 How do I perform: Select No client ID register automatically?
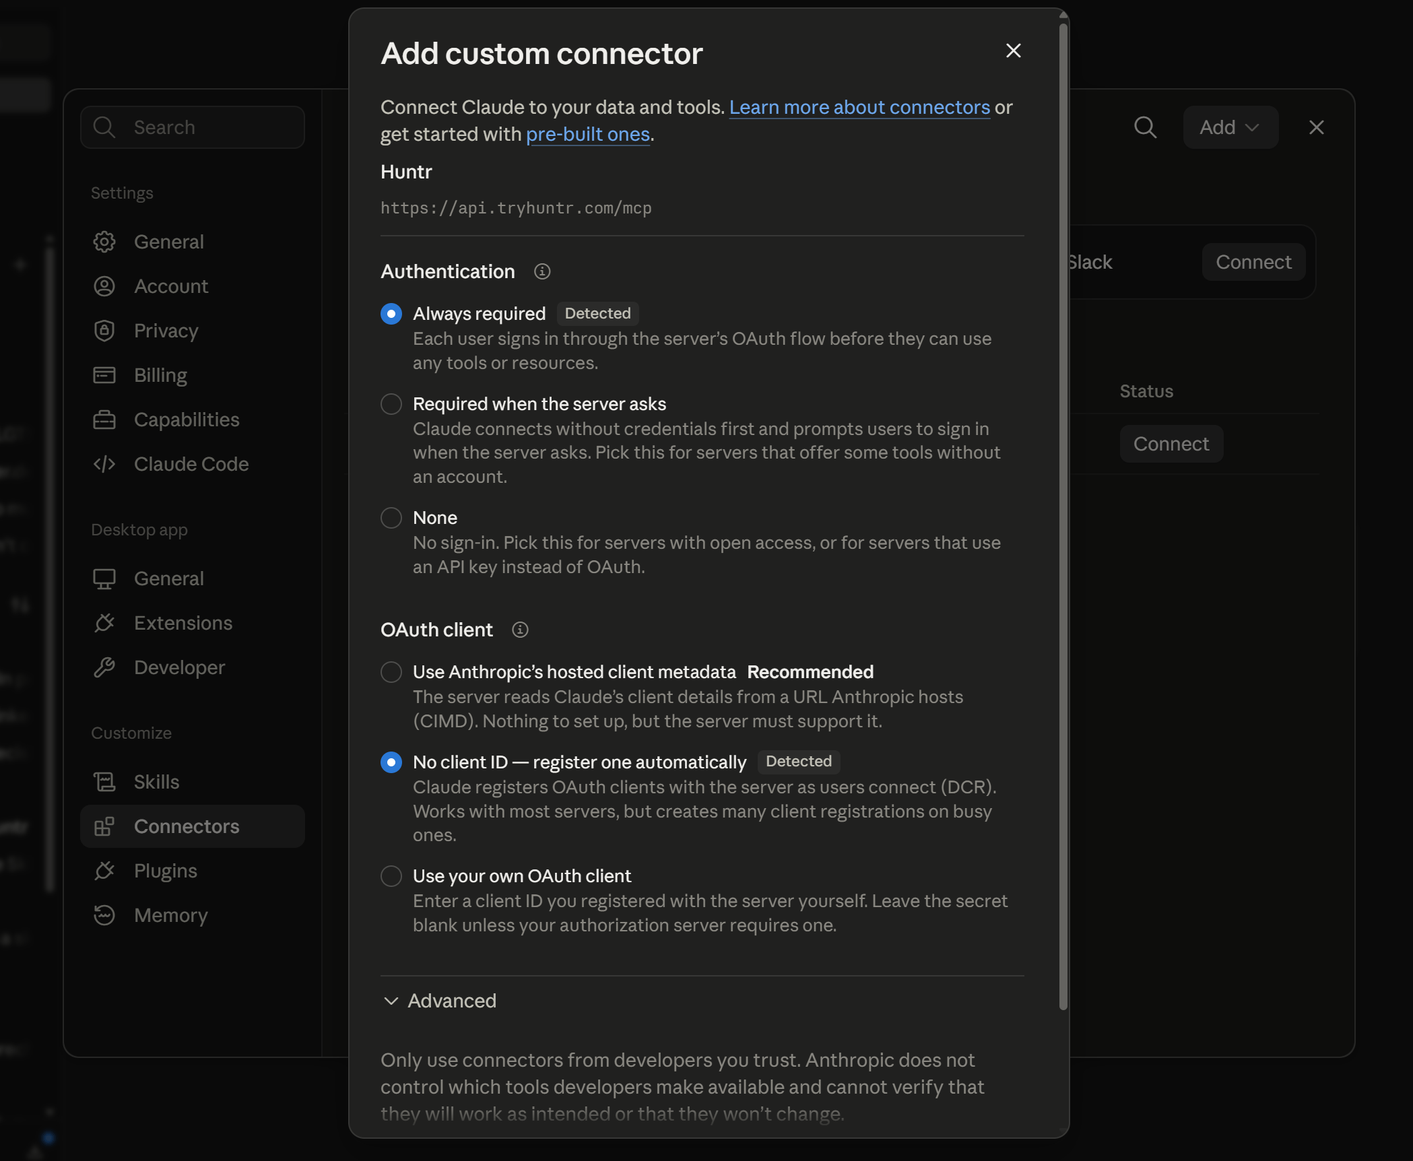point(391,762)
